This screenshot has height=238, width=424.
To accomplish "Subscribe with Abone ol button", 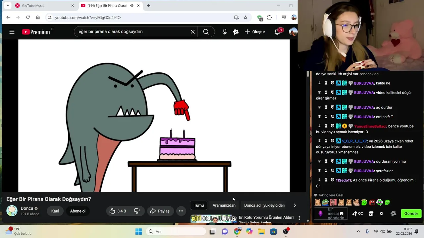I will (78, 211).
